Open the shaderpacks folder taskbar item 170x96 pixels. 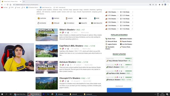(x=90, y=94)
